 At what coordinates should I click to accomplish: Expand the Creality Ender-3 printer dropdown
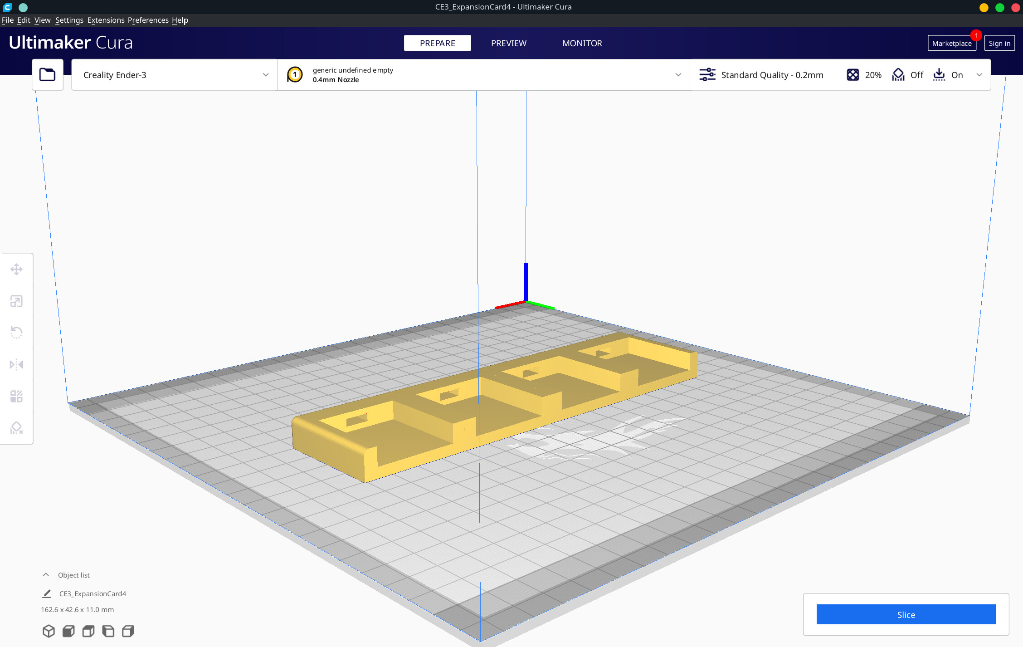pos(175,75)
